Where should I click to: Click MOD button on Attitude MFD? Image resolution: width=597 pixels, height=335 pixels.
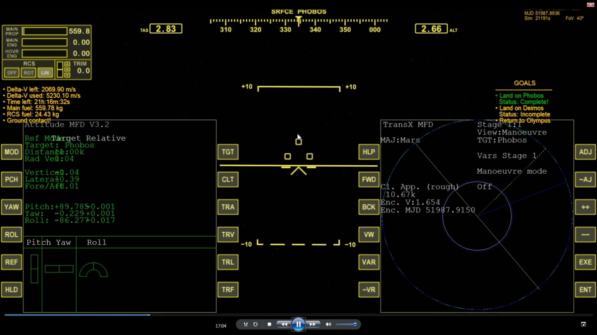(11, 152)
